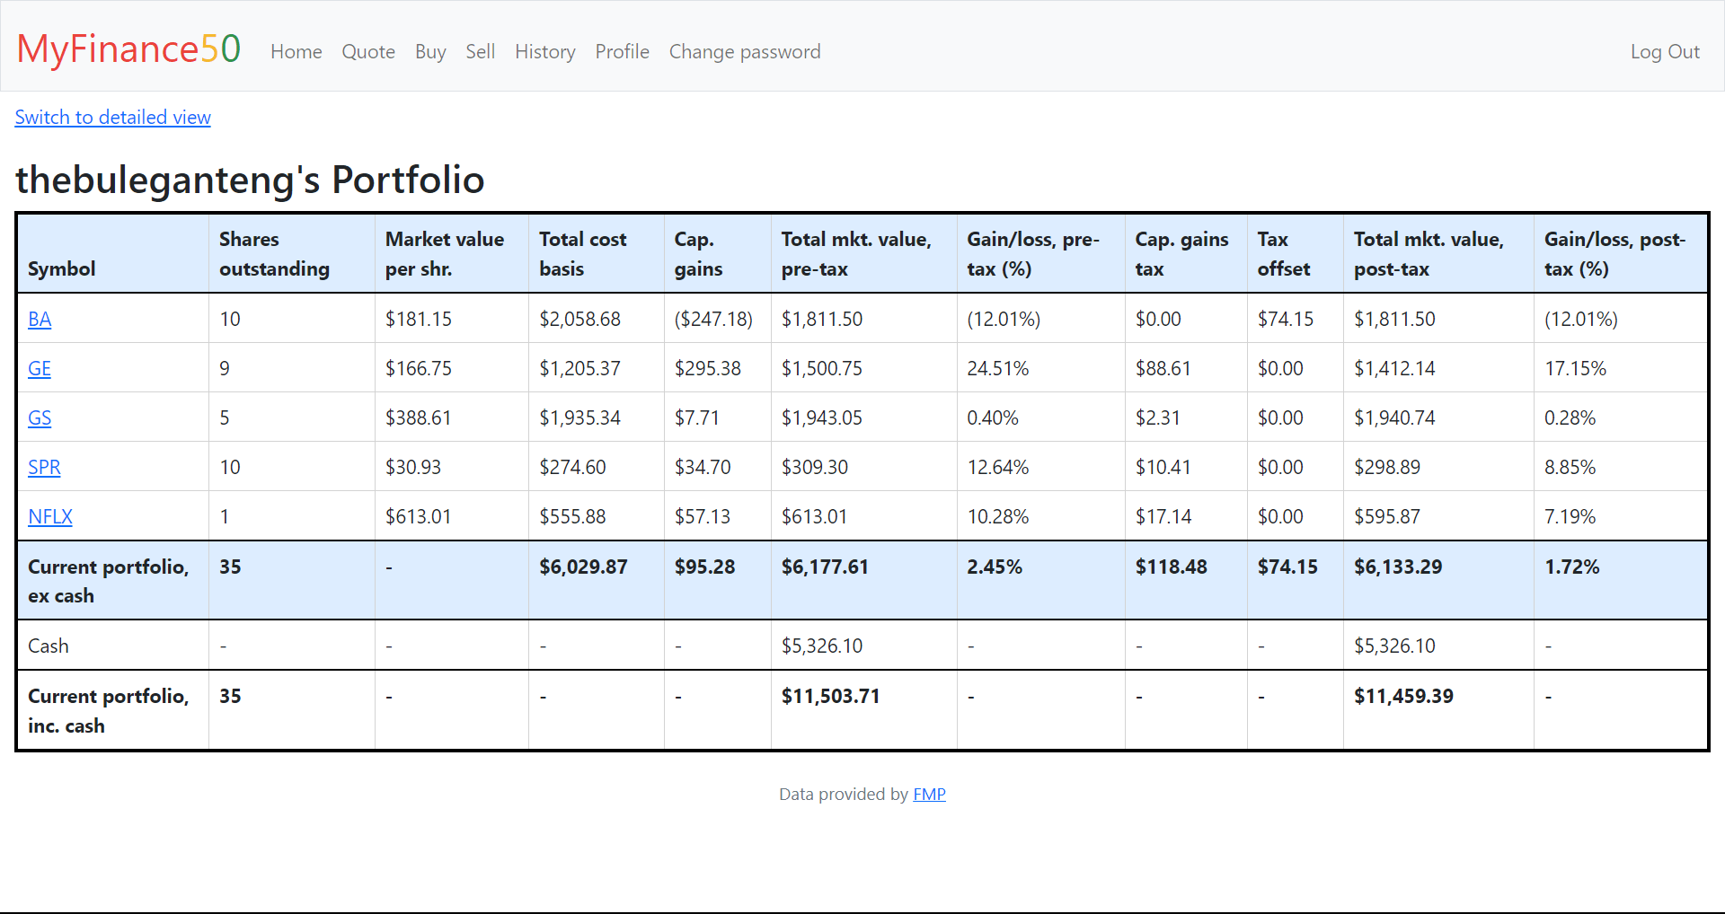Open the NFLX stock symbol link
Screen dimensions: 1725x914
tap(50, 516)
